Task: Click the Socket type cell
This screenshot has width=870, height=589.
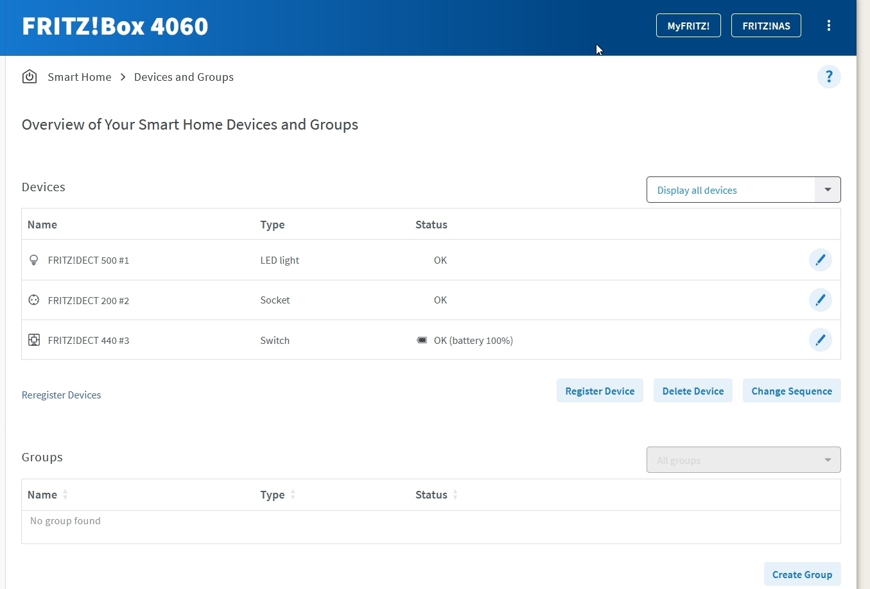Action: [x=275, y=300]
